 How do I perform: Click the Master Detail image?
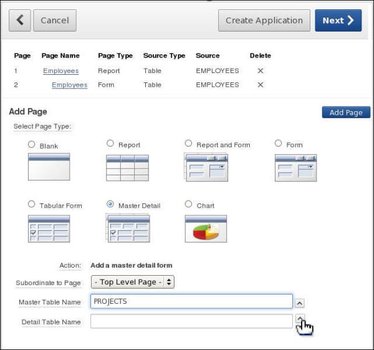128,228
